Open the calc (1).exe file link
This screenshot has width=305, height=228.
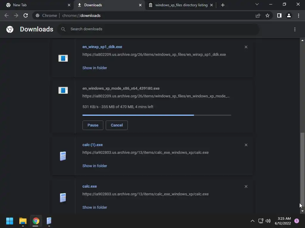92,145
